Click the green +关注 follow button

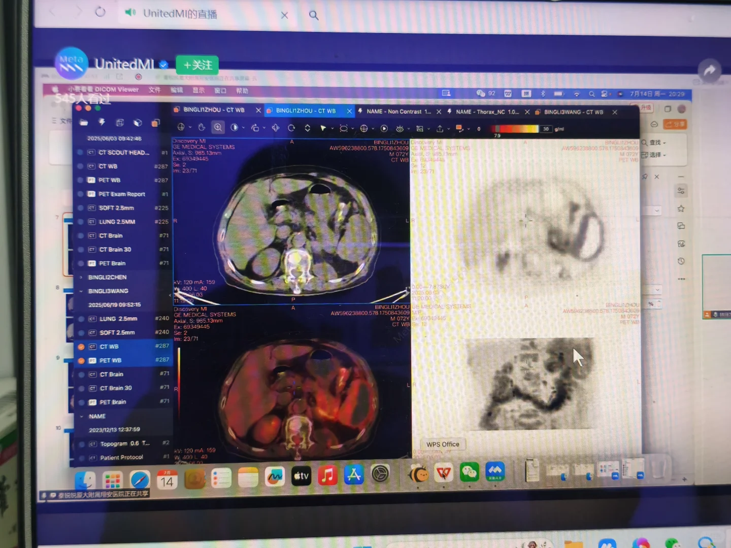pyautogui.click(x=197, y=65)
